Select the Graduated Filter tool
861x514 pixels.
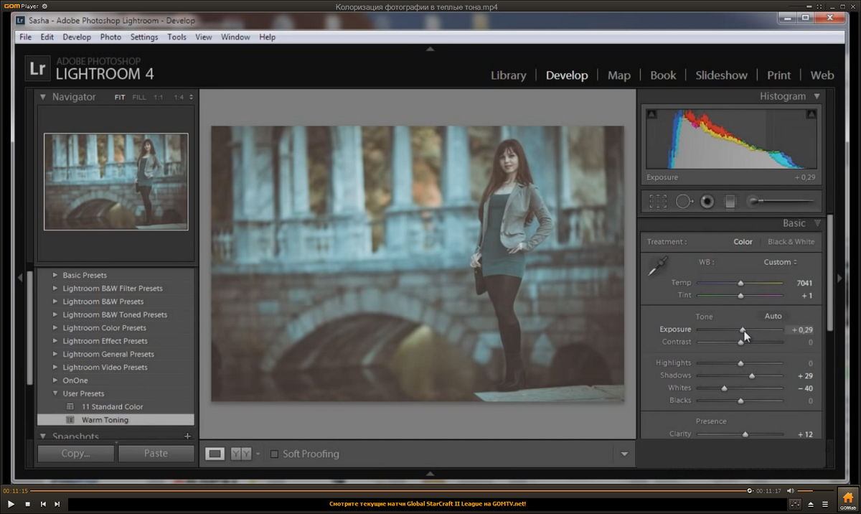730,202
